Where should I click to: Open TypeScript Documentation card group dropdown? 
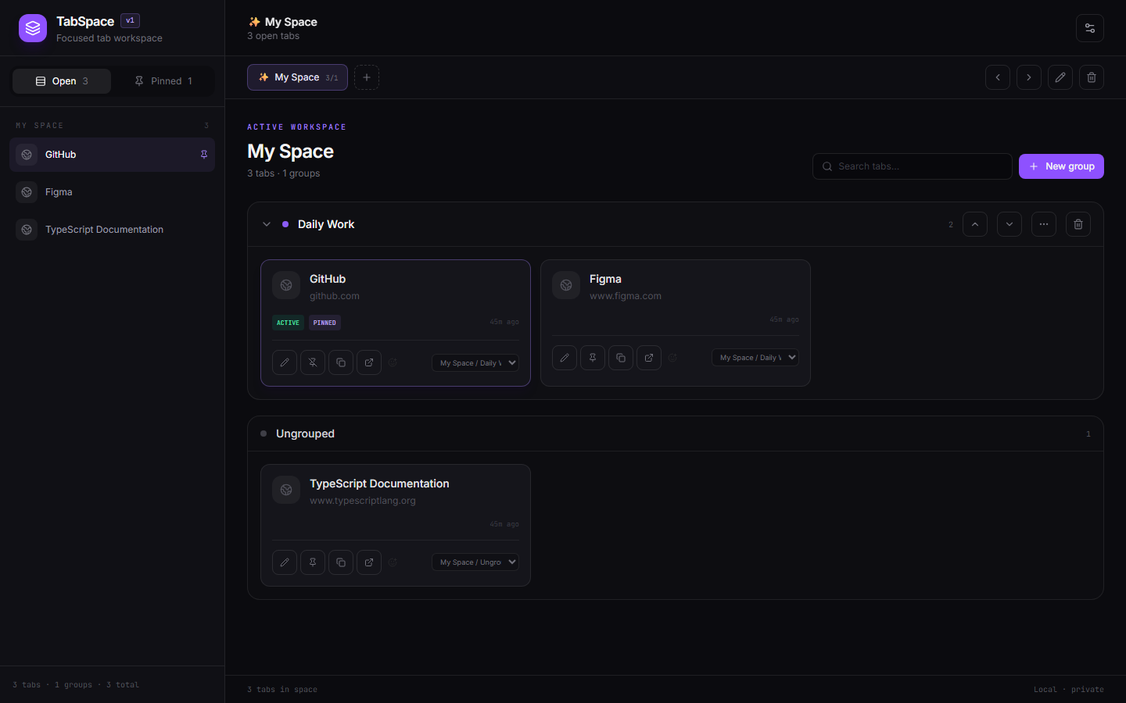pos(475,562)
